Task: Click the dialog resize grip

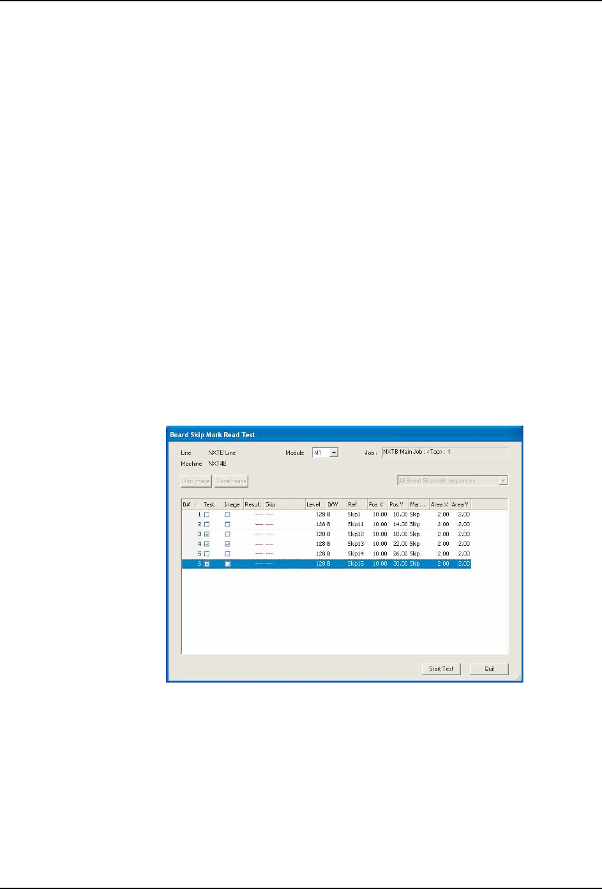Action: coord(518,677)
